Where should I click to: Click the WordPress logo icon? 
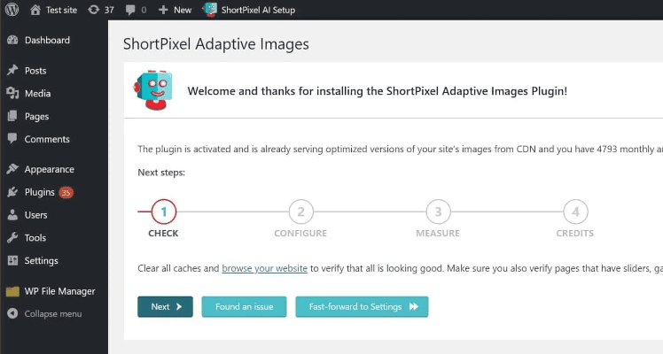coord(12,10)
